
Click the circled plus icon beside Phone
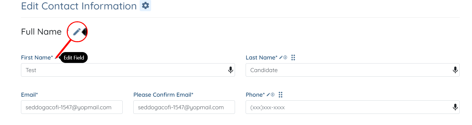coord(273,95)
